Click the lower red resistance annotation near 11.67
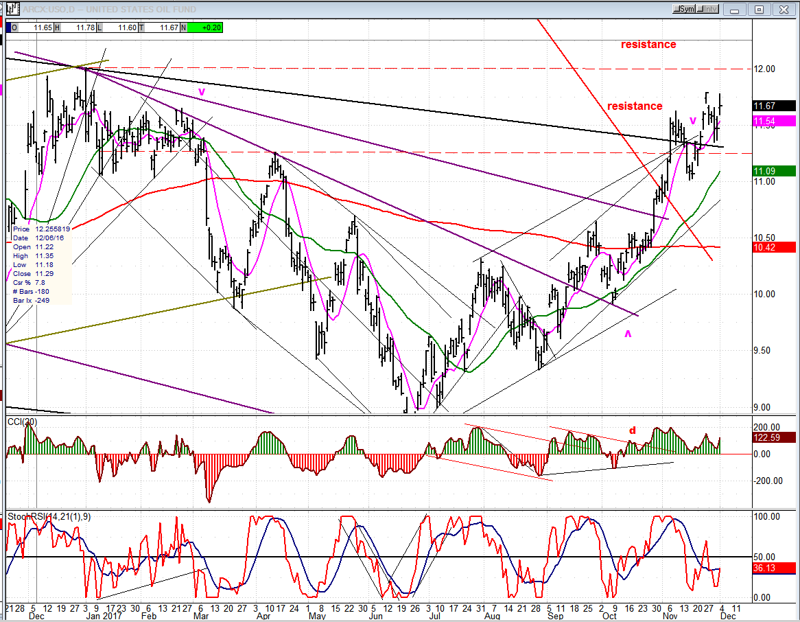800x622 pixels. 635,106
